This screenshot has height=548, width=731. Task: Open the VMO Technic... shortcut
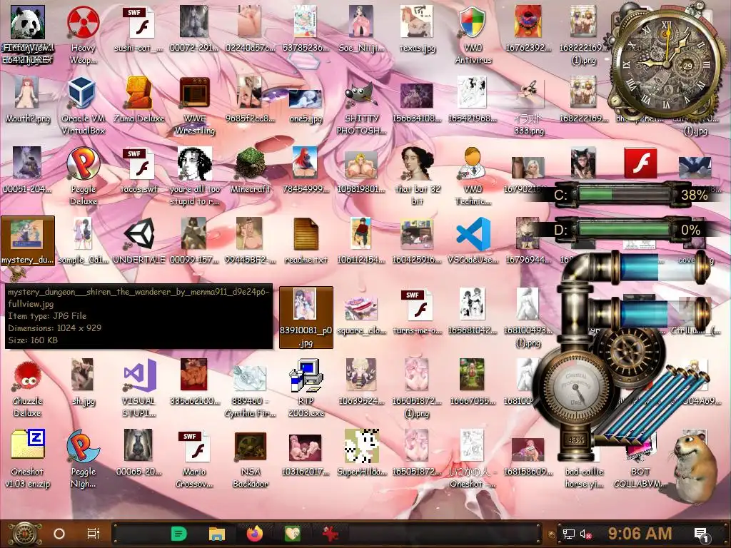pos(473,177)
